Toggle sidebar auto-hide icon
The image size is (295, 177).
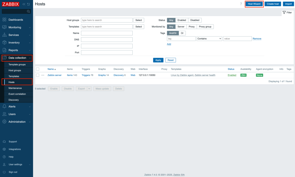[x=29, y=4]
